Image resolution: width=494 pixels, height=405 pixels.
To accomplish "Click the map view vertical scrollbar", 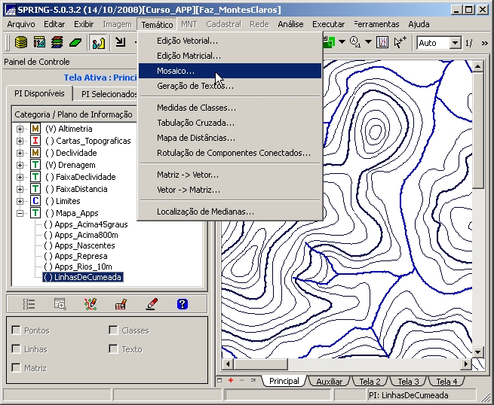I will pos(477,226).
